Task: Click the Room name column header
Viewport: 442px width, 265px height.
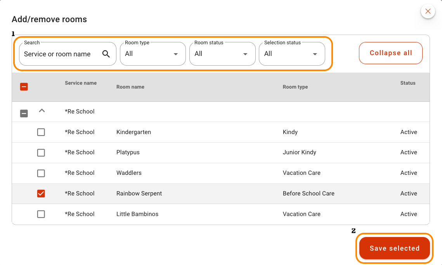Action: (x=130, y=87)
